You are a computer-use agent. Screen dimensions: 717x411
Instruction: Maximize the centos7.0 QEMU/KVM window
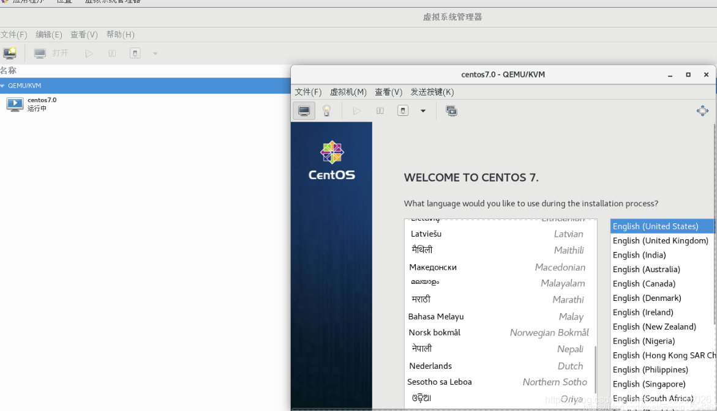point(688,75)
